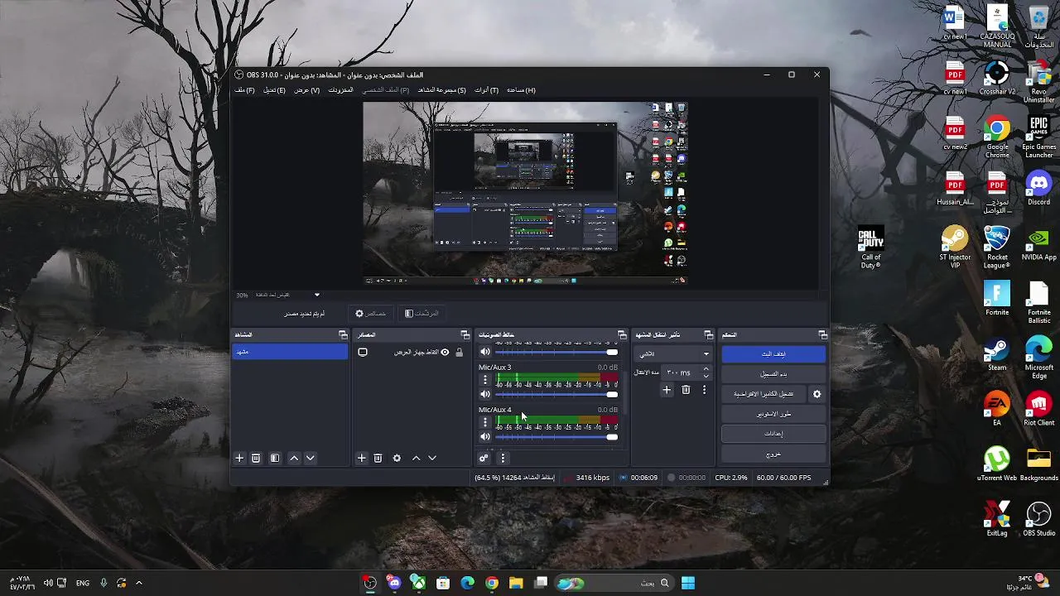The width and height of the screenshot is (1060, 596).
Task: Click the exit button in controls panel
Action: point(773,454)
